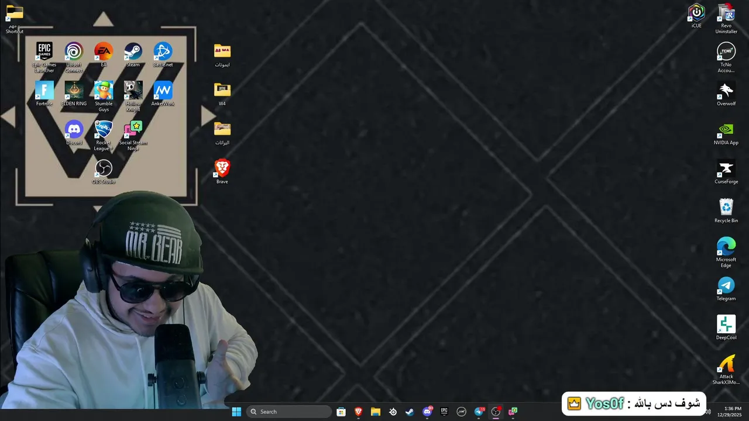749x421 pixels.
Task: Switch to Brave on the taskbar
Action: point(358,412)
